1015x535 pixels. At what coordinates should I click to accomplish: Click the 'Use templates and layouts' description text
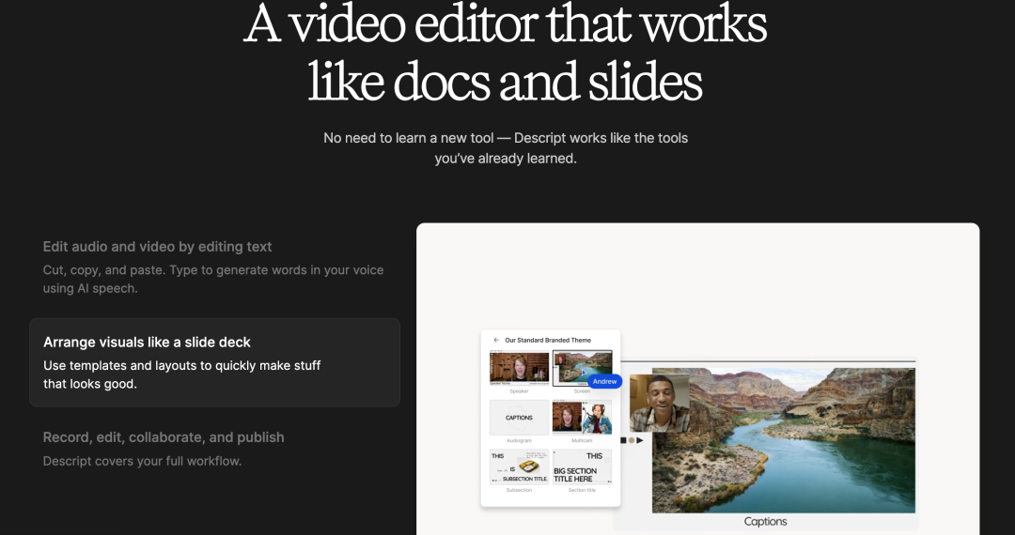tap(182, 374)
